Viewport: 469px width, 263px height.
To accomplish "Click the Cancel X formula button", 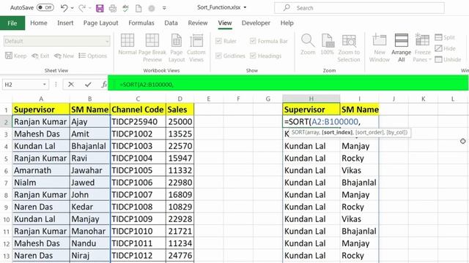I will click(x=71, y=85).
